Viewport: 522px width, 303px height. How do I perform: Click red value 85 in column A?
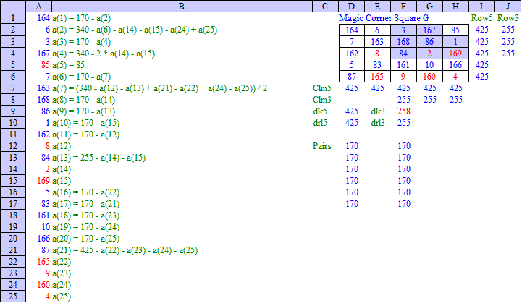(x=46, y=64)
